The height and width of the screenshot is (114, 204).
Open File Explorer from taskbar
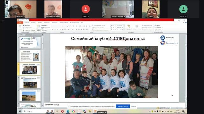(x=90, y=111)
